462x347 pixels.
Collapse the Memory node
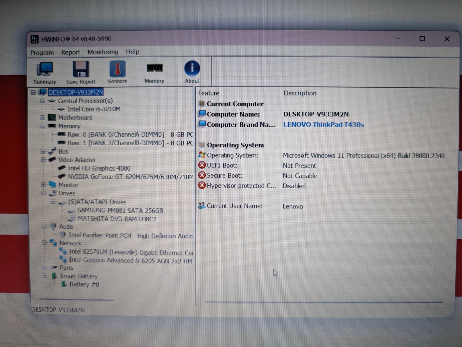click(x=43, y=126)
